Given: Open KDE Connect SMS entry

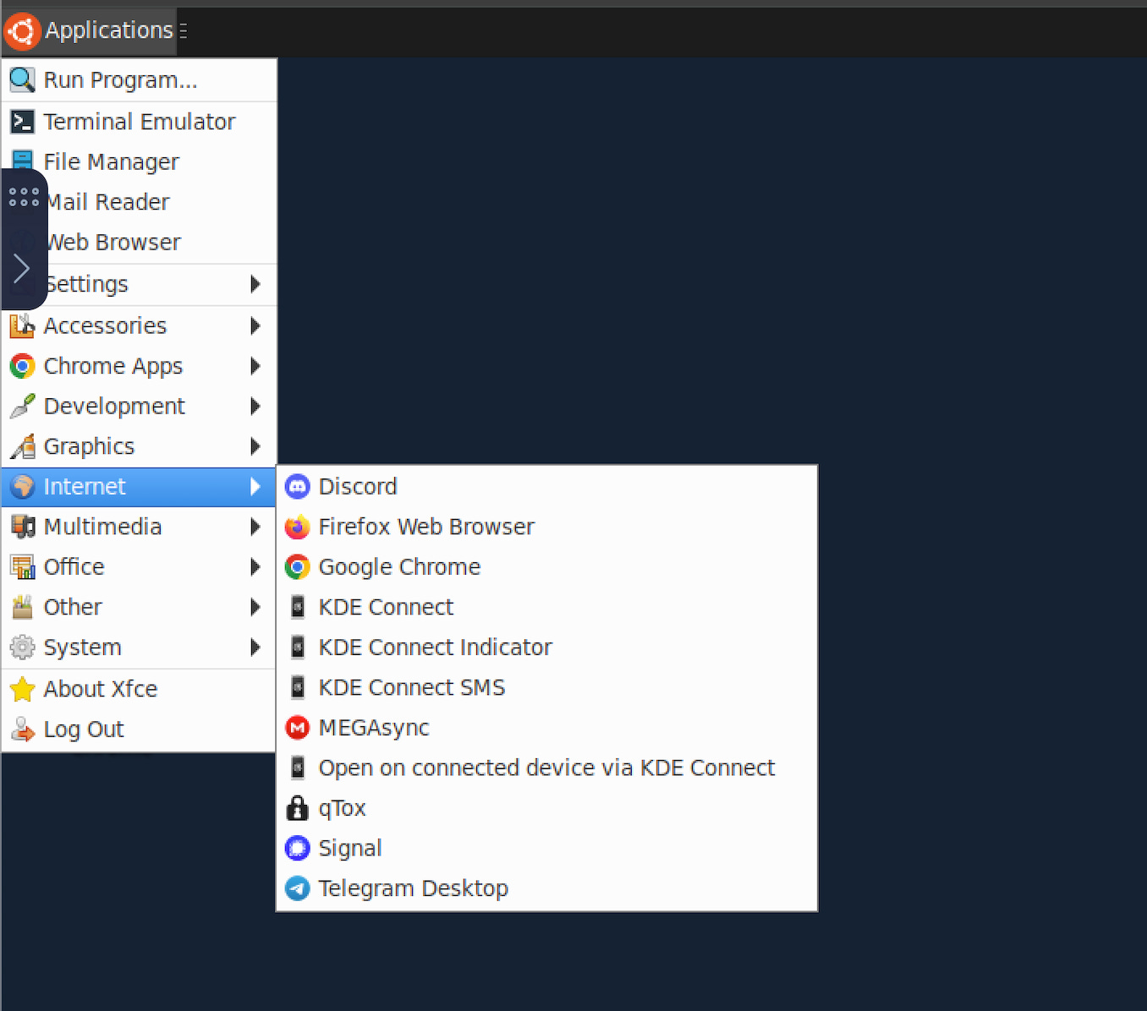Looking at the screenshot, I should (546, 687).
